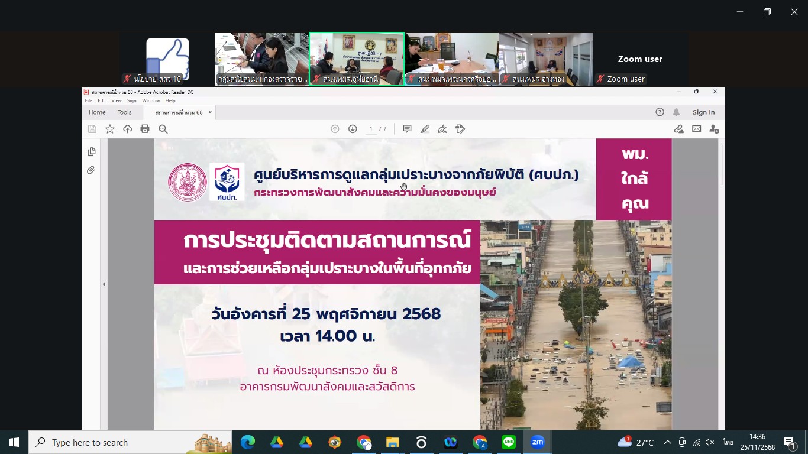Switch to the Tools tab
Image resolution: width=808 pixels, height=454 pixels.
tap(124, 112)
